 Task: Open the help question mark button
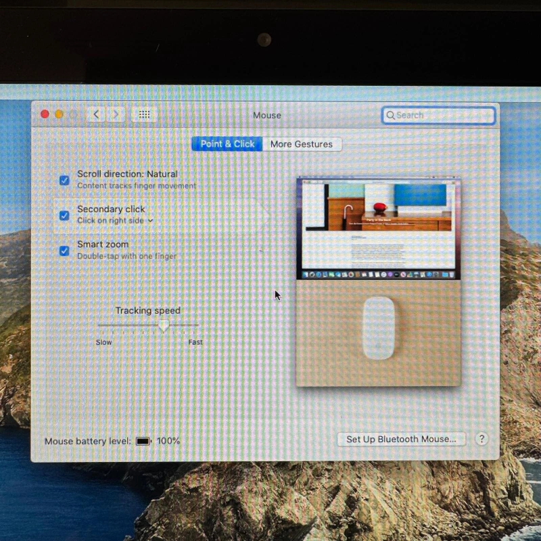point(481,439)
